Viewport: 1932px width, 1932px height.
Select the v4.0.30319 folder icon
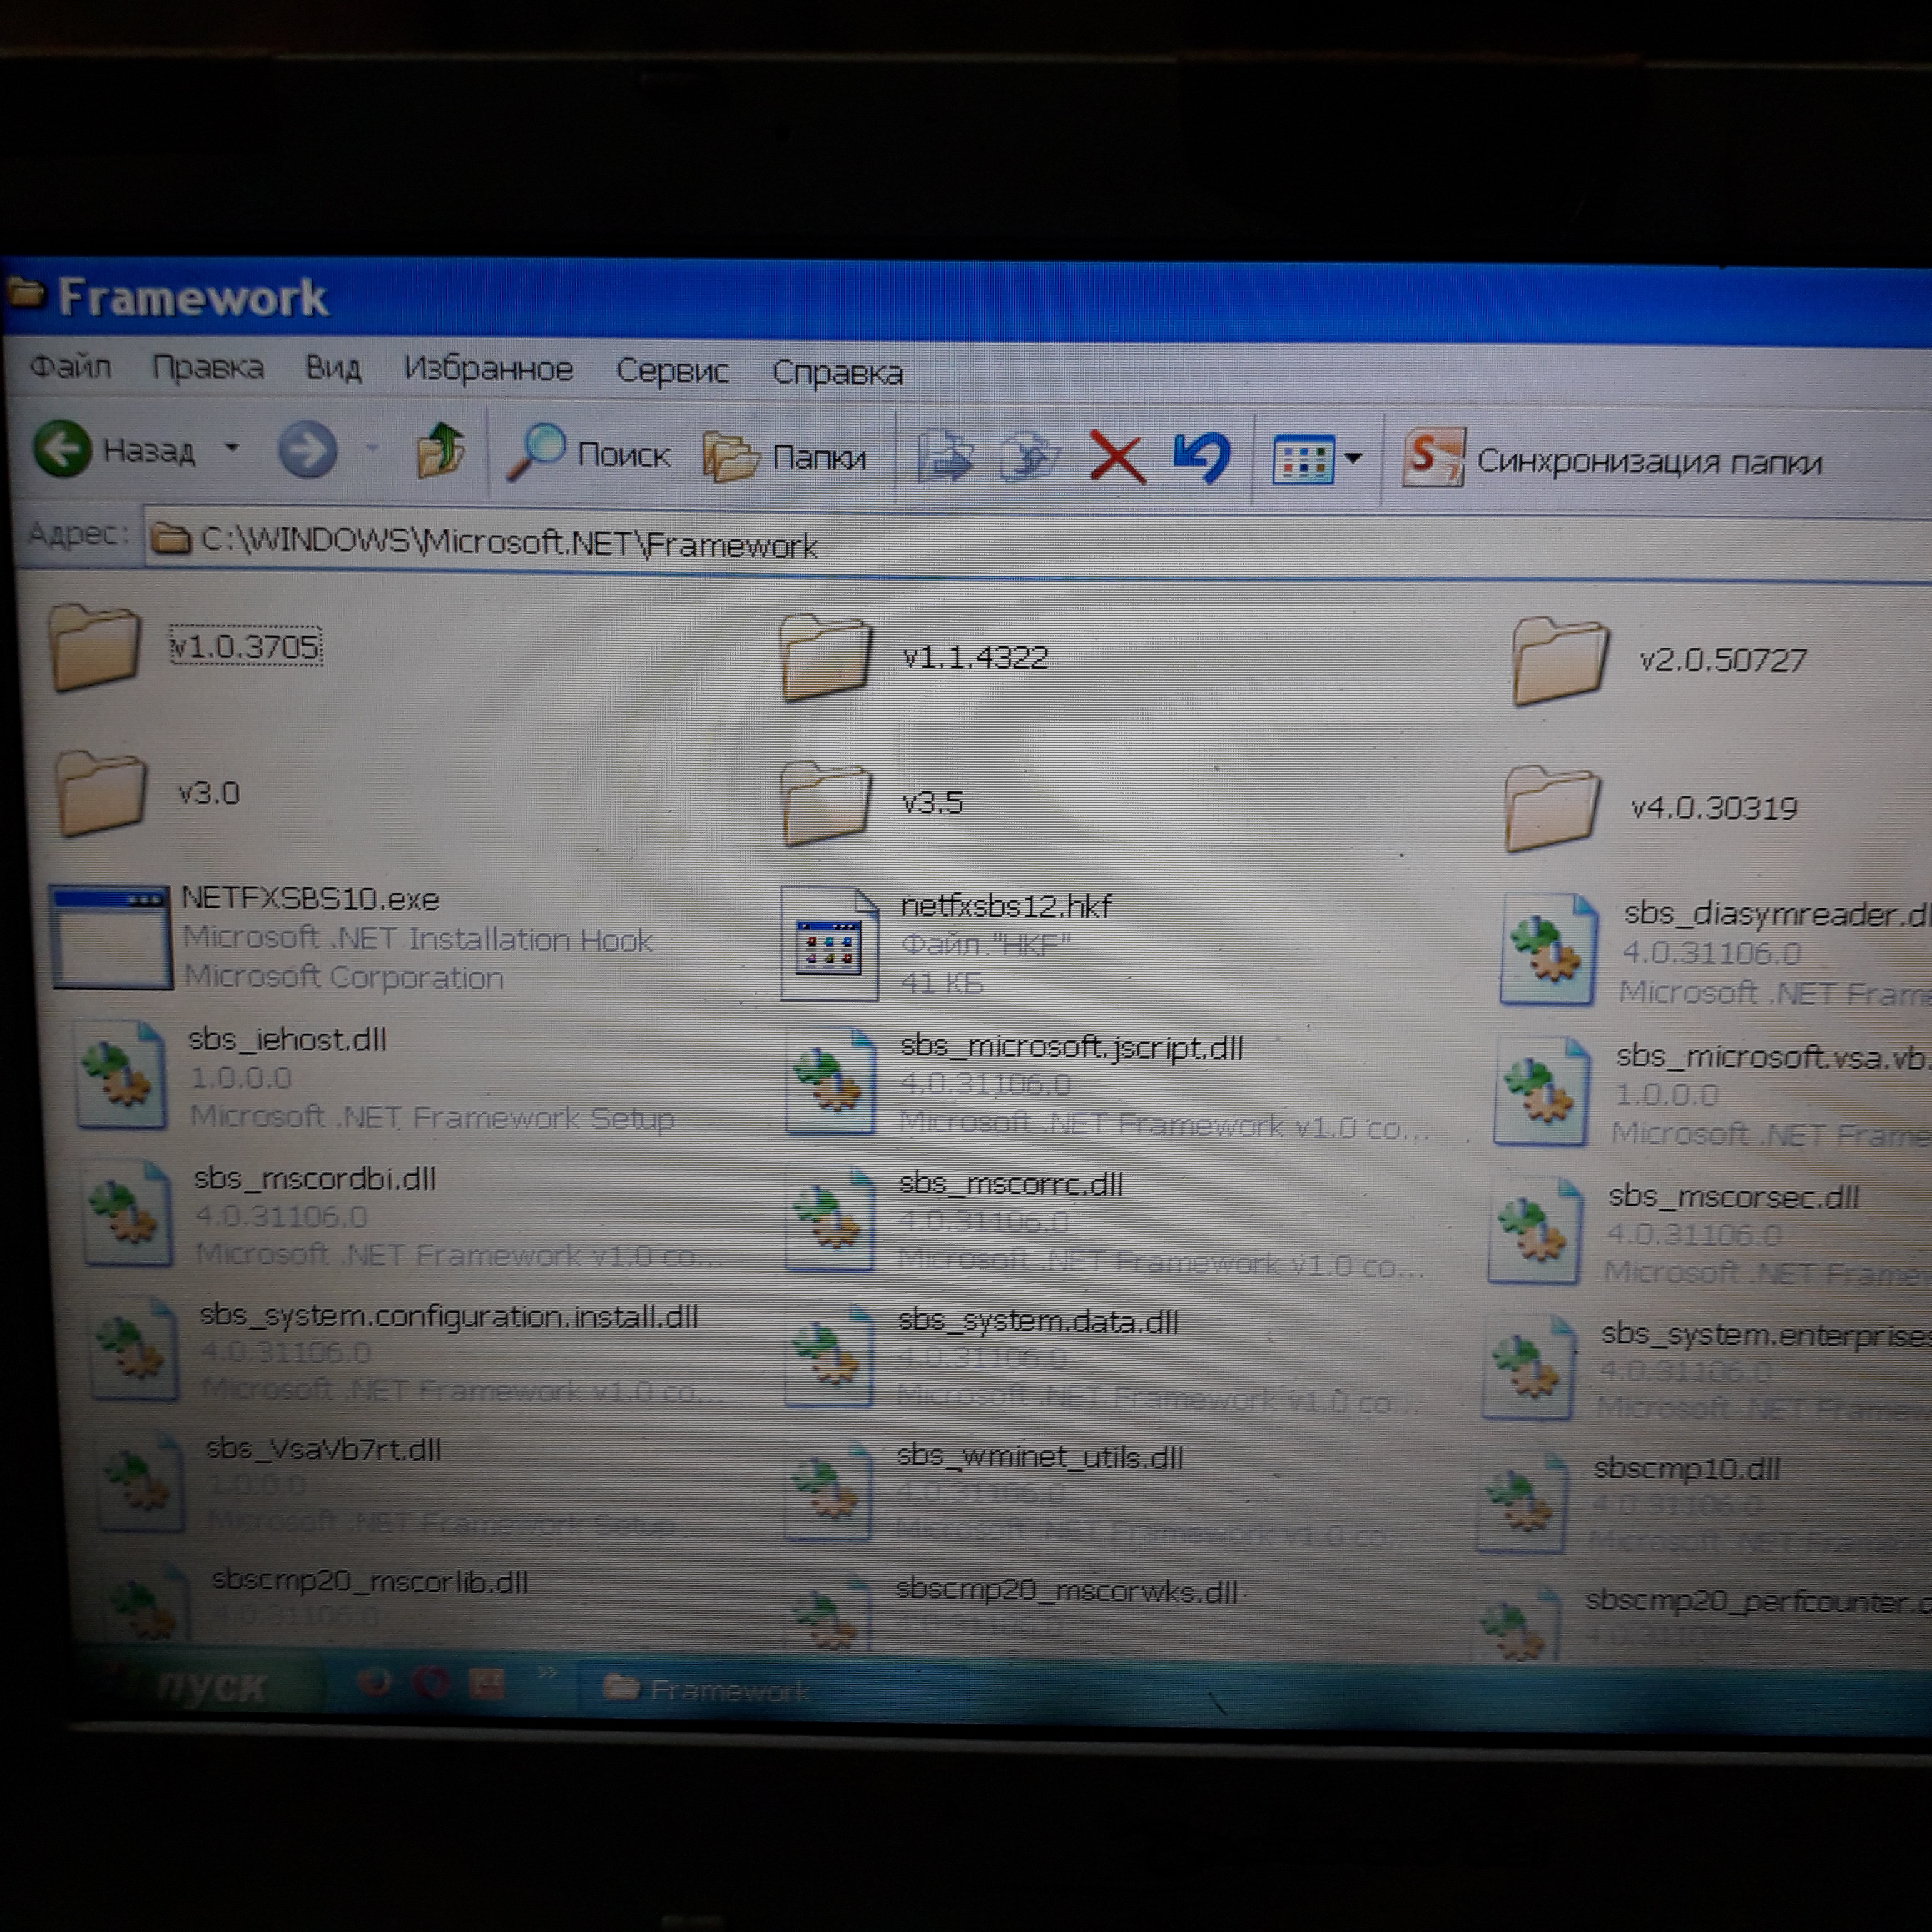click(1552, 808)
